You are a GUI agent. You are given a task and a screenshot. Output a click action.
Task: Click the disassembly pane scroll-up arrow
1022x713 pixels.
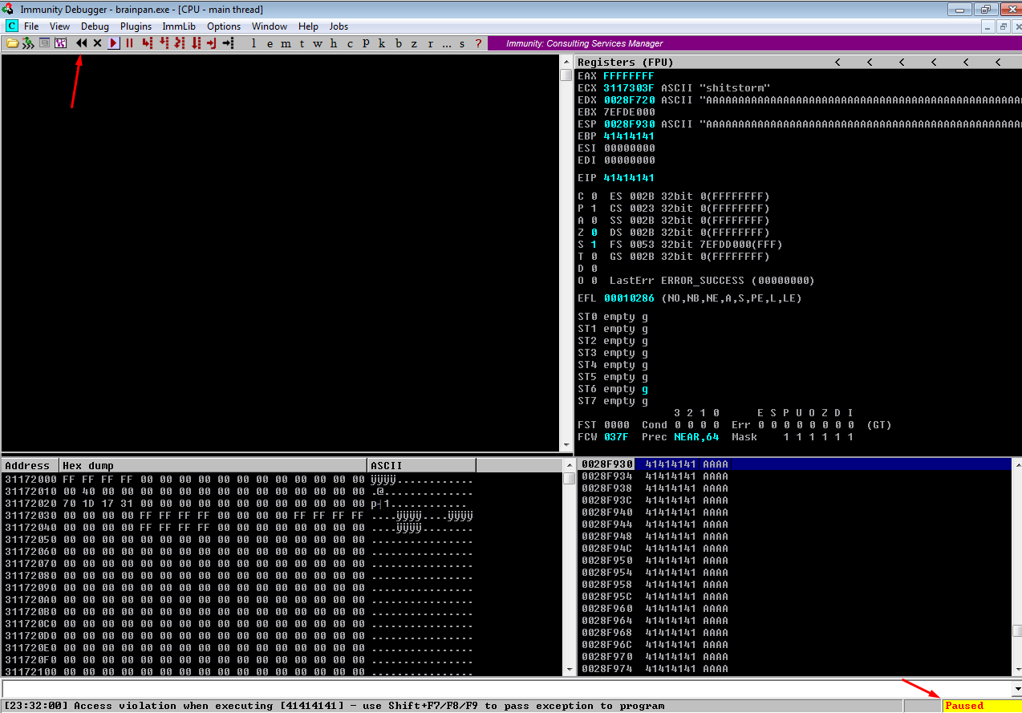coord(566,63)
